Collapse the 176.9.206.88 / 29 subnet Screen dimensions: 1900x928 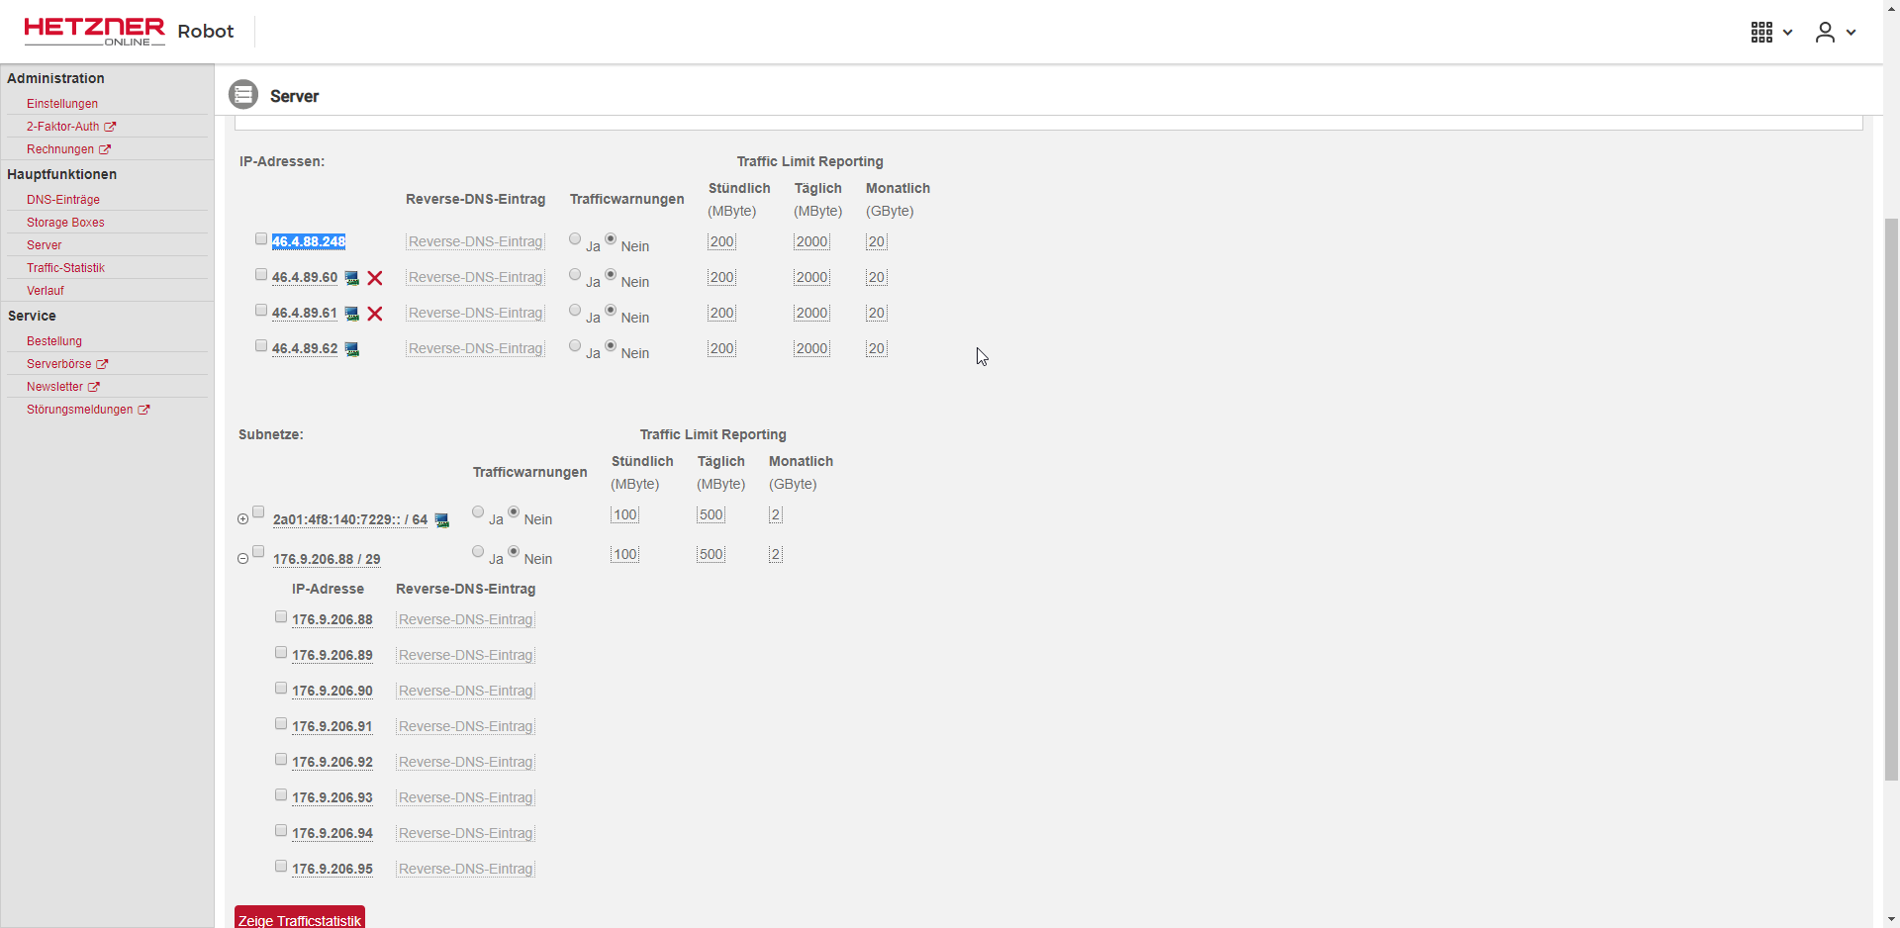pyautogui.click(x=243, y=559)
